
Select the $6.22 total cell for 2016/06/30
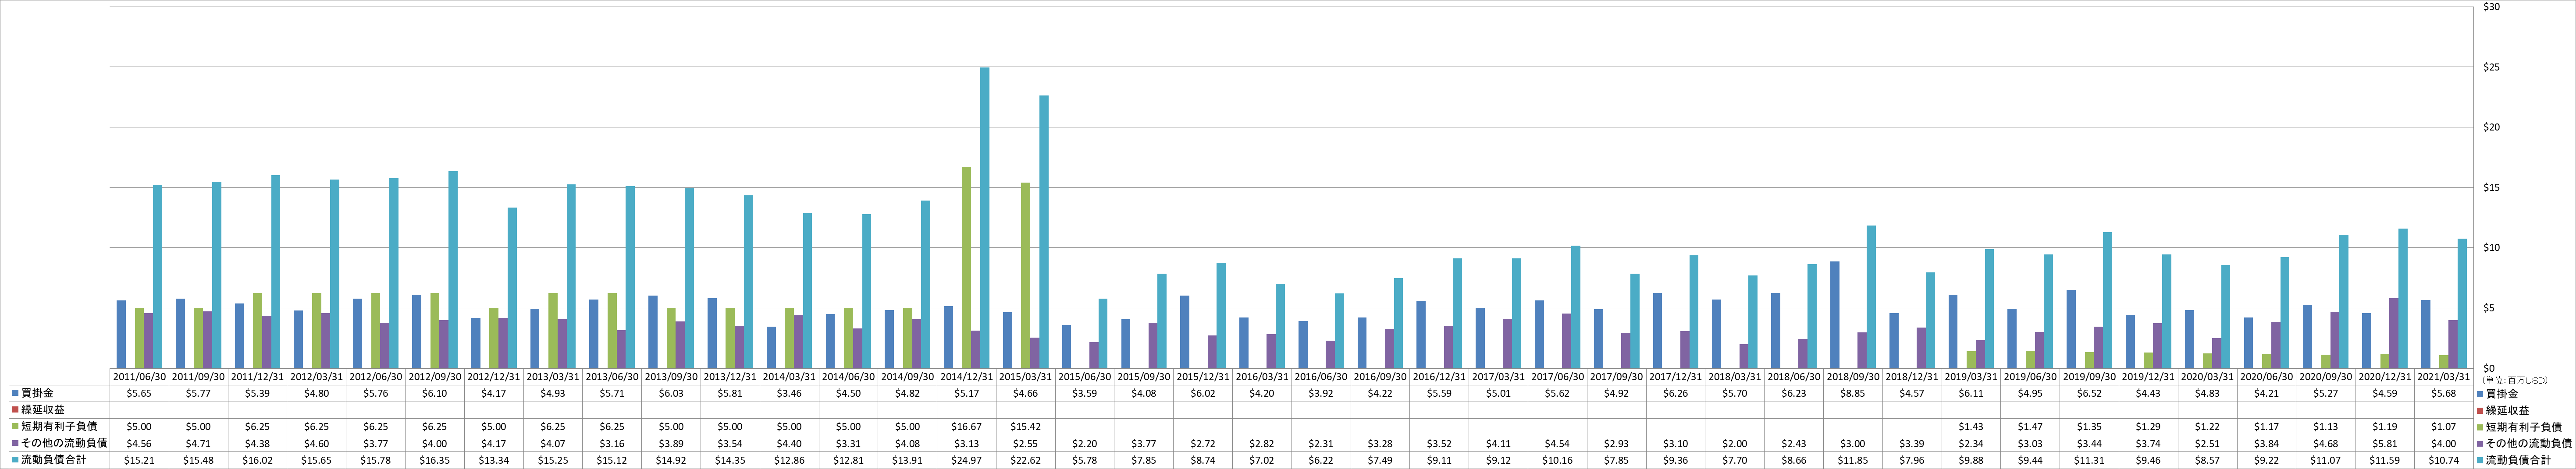click(x=1321, y=459)
